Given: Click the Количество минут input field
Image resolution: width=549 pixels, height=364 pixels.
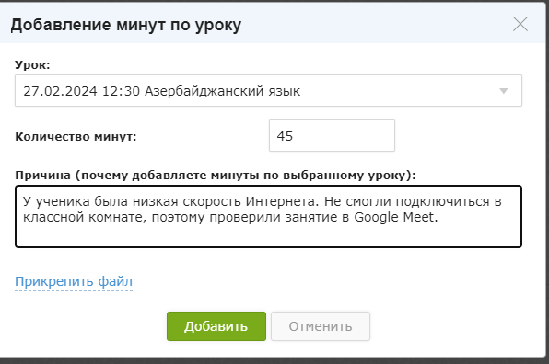Looking at the screenshot, I should tap(332, 135).
